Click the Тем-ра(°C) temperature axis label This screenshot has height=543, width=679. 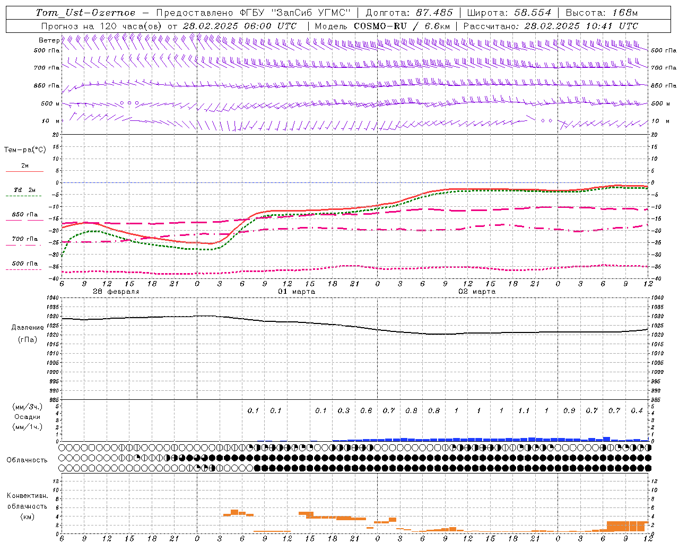click(x=25, y=150)
